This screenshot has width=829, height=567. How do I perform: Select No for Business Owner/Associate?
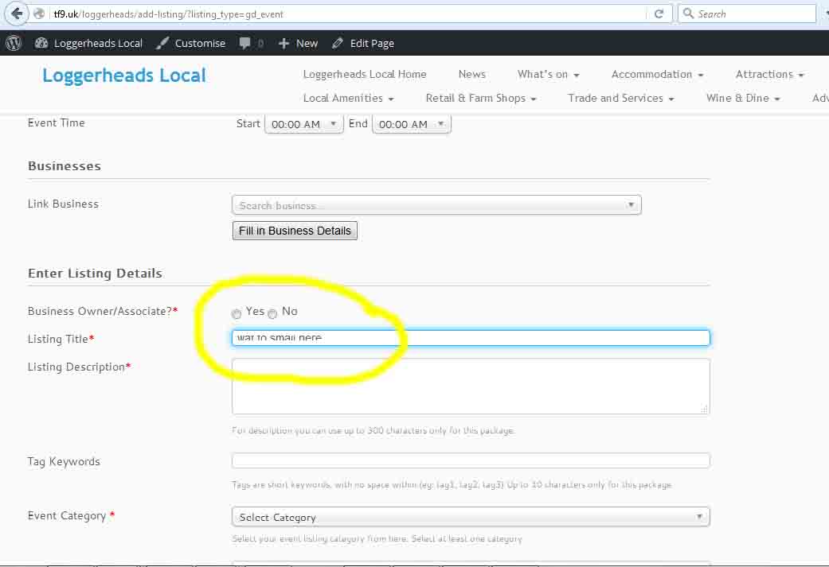(272, 314)
